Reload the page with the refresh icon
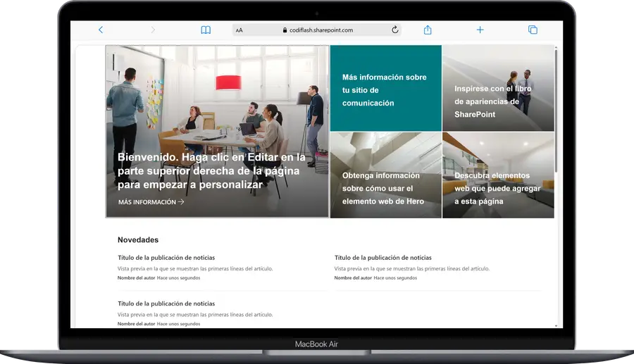This screenshot has width=634, height=364. tap(395, 30)
